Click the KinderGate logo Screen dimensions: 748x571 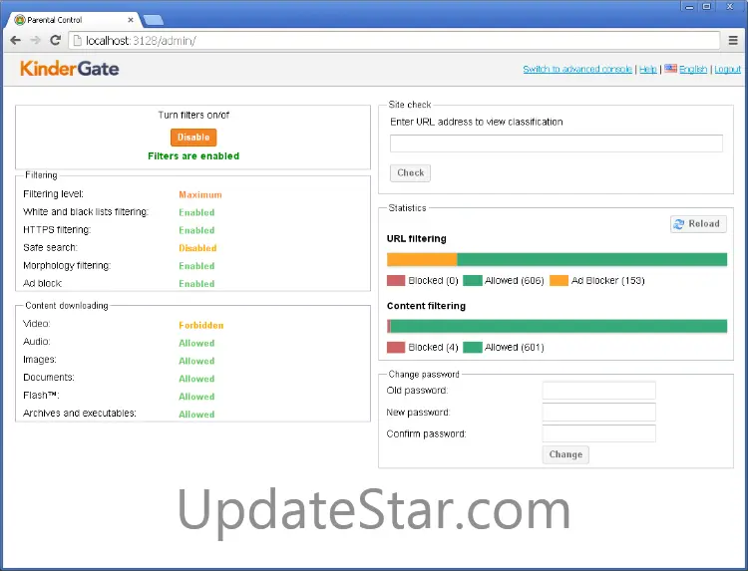point(70,69)
